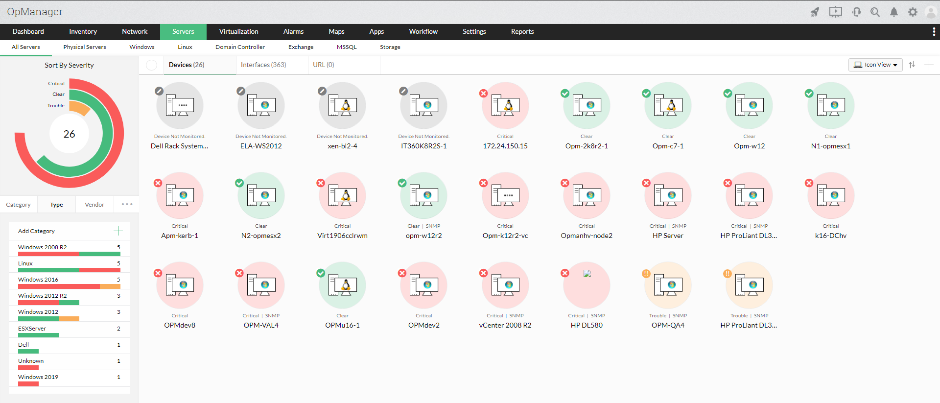Toggle the select-all circle beside Devices tab
Screen dimensions: 940x403
tap(152, 65)
